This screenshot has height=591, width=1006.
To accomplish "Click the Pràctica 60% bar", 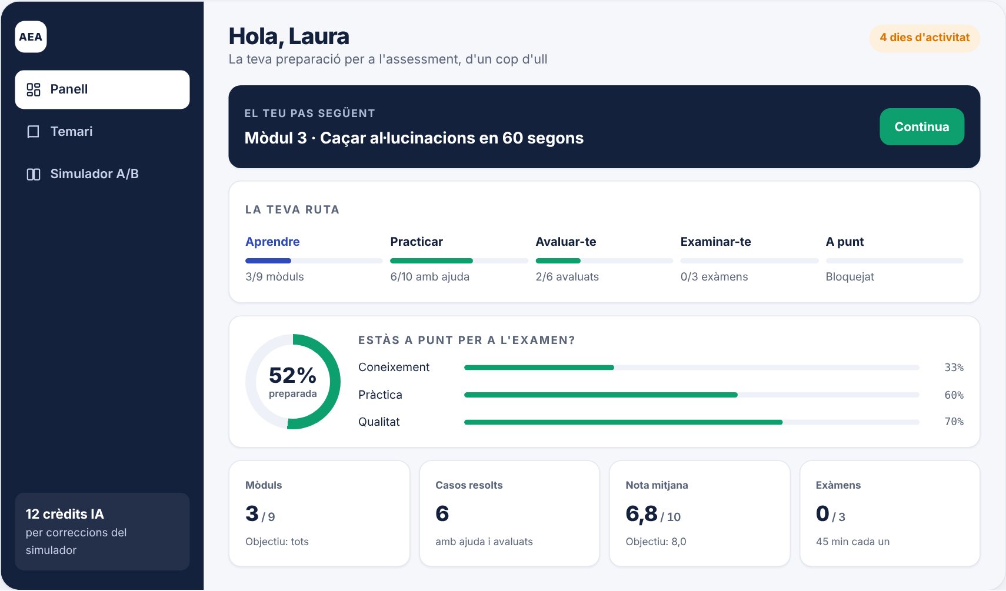I will pos(692,395).
